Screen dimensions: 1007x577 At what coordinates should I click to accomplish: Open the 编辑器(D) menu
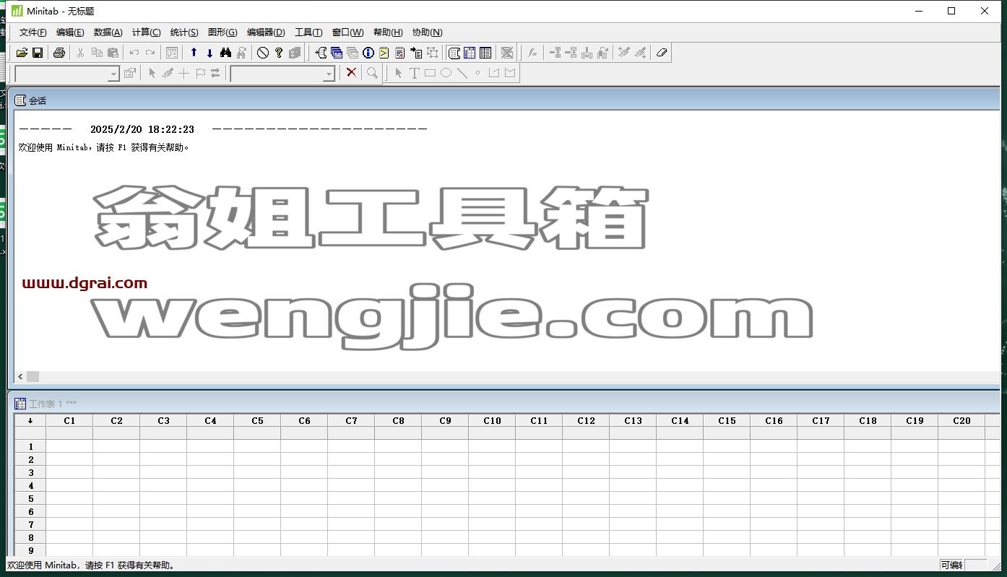coord(266,32)
